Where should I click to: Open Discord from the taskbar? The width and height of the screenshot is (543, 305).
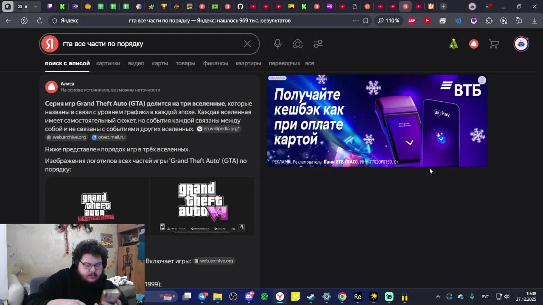point(249,297)
